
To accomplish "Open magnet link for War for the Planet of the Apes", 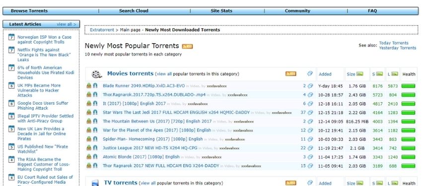I will 95,130.
